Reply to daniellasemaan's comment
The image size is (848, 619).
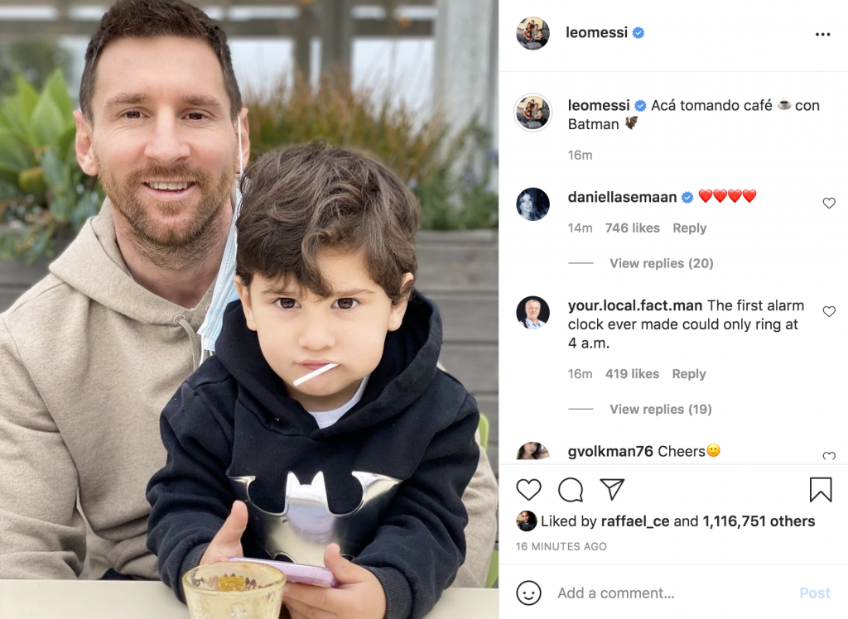coord(690,228)
